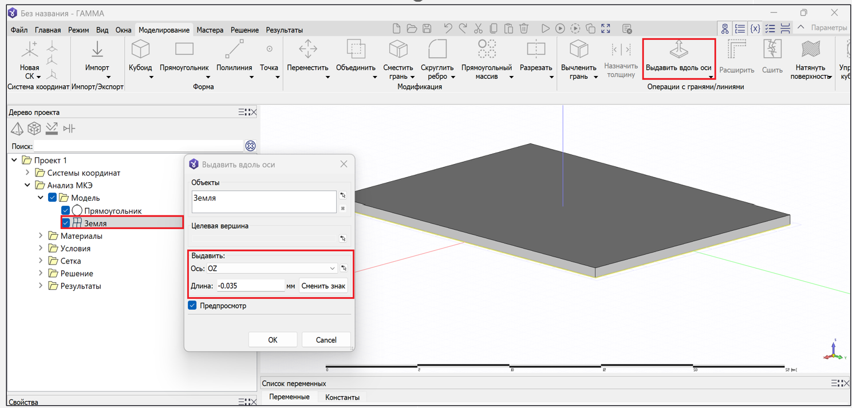Screen dimensions: 852x408
Task: Select the Cuboid (Кубоид) shape tool
Action: (140, 50)
